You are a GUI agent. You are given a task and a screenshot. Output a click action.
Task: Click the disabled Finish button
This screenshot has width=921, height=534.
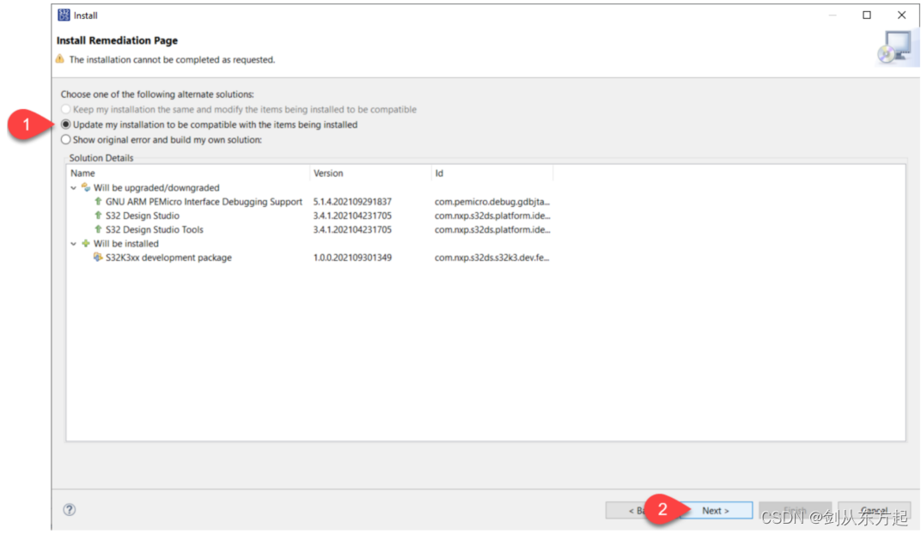[795, 511]
